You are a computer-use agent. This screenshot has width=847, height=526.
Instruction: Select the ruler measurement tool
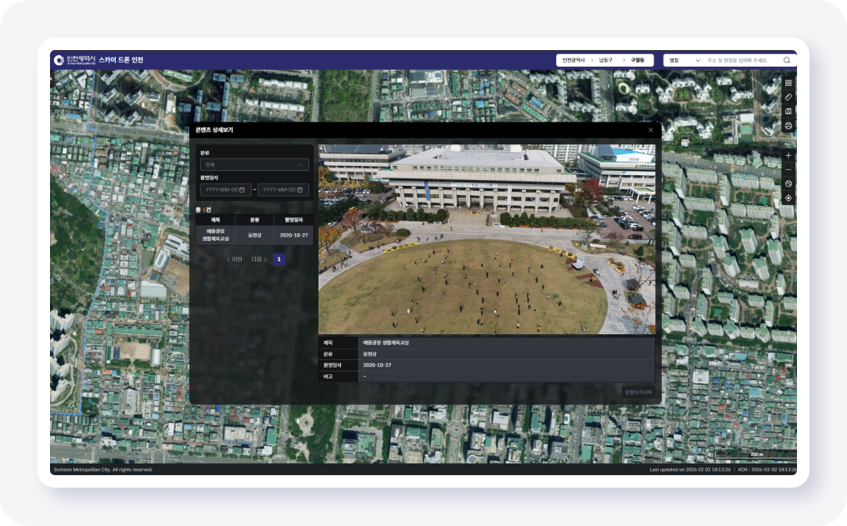pyautogui.click(x=789, y=97)
